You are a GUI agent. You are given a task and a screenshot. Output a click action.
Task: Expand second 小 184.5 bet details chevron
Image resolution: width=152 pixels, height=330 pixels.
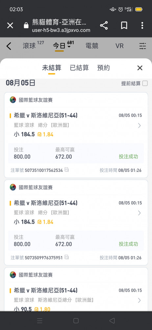pyautogui.click(x=139, y=213)
